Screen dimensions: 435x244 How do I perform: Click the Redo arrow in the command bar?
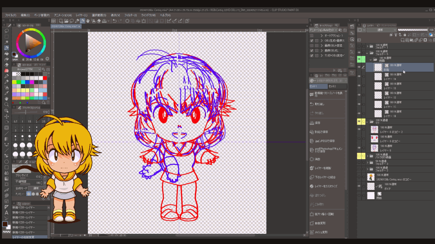point(120,21)
